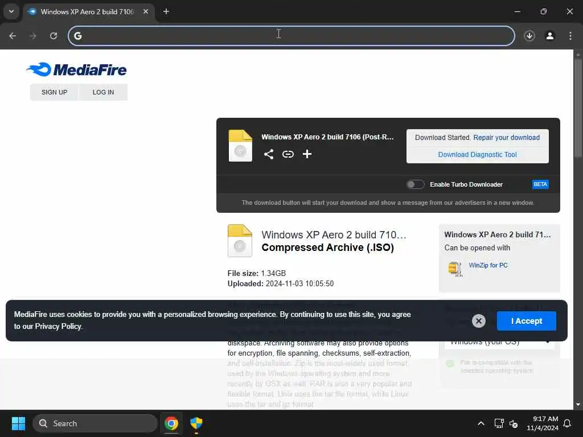583x437 pixels.
Task: Click the ISO file icon in the dark panel
Action: tap(240, 146)
